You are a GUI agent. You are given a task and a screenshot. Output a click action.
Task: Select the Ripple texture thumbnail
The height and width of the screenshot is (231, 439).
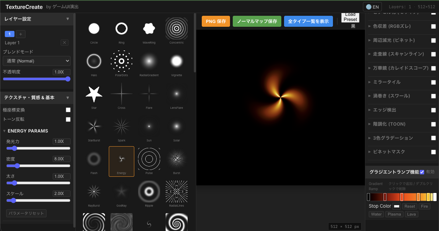click(149, 192)
